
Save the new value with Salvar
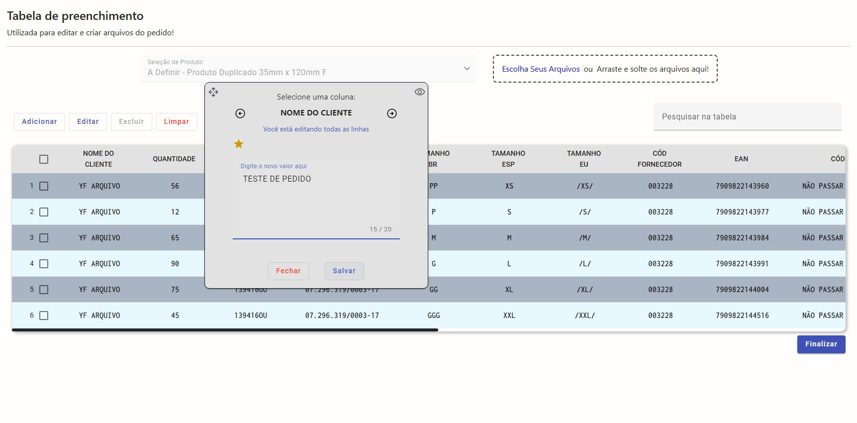[x=344, y=271]
